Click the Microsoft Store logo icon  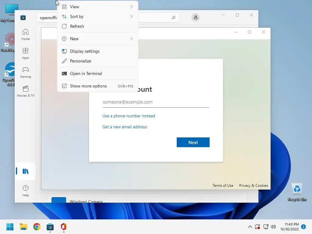(x=23, y=17)
